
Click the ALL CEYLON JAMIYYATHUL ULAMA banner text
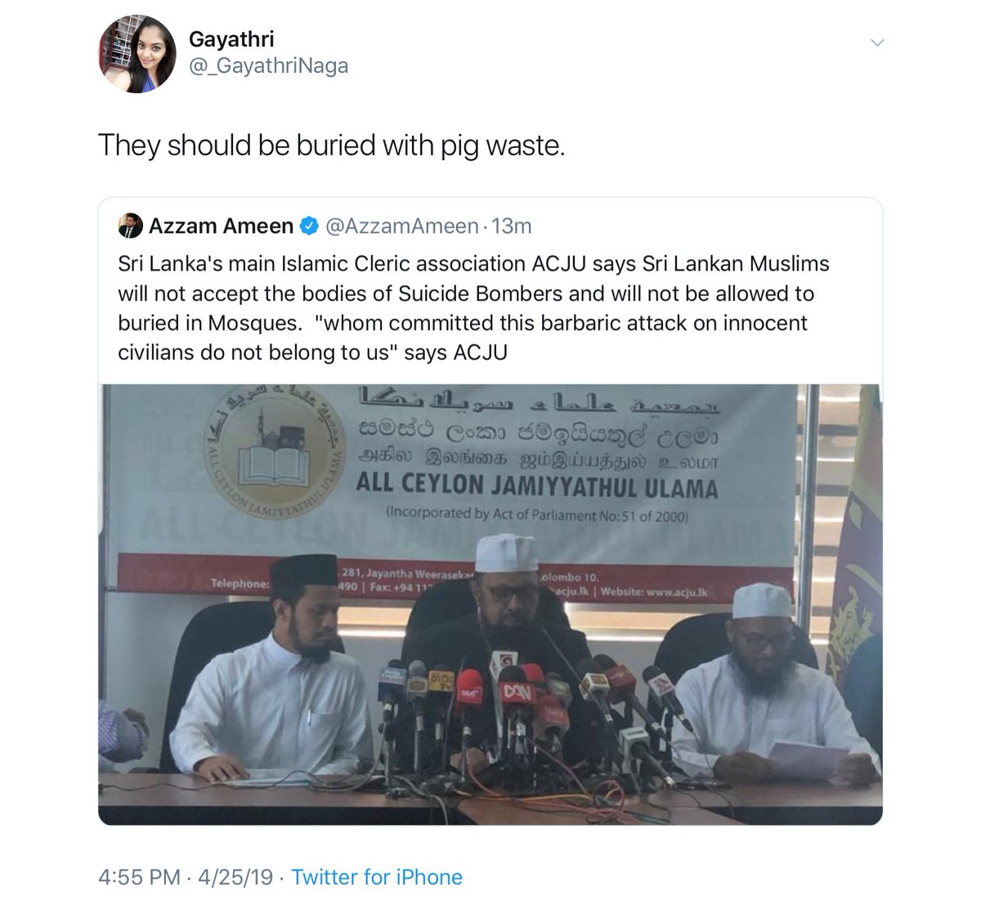click(537, 488)
